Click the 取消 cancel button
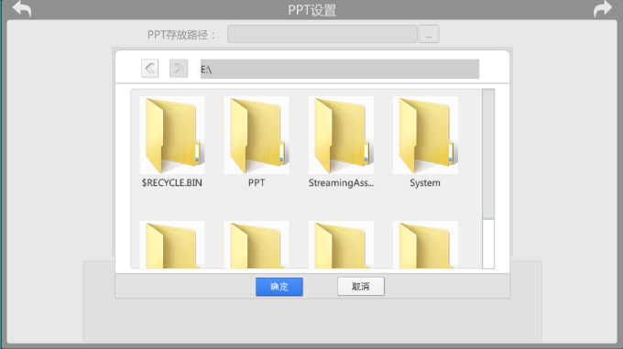This screenshot has width=623, height=349. 361,287
